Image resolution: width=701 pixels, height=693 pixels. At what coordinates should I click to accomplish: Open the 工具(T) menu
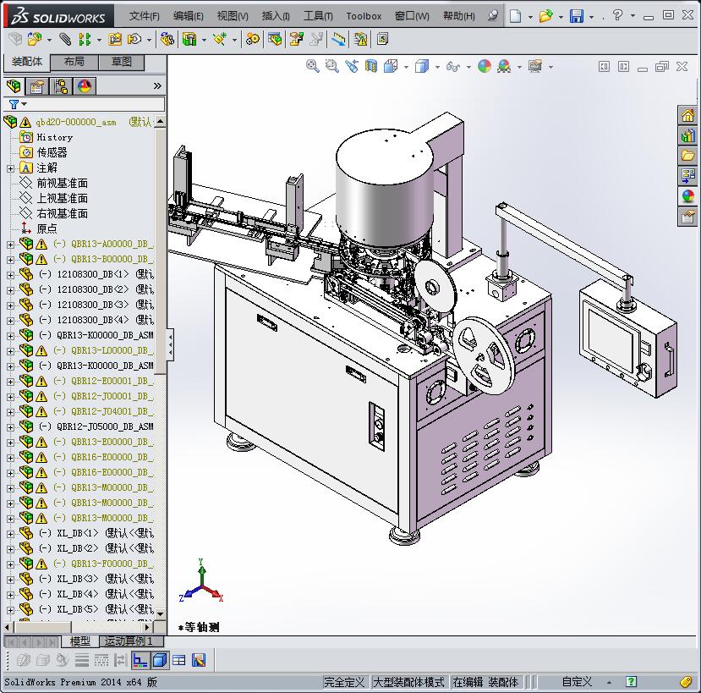click(318, 16)
